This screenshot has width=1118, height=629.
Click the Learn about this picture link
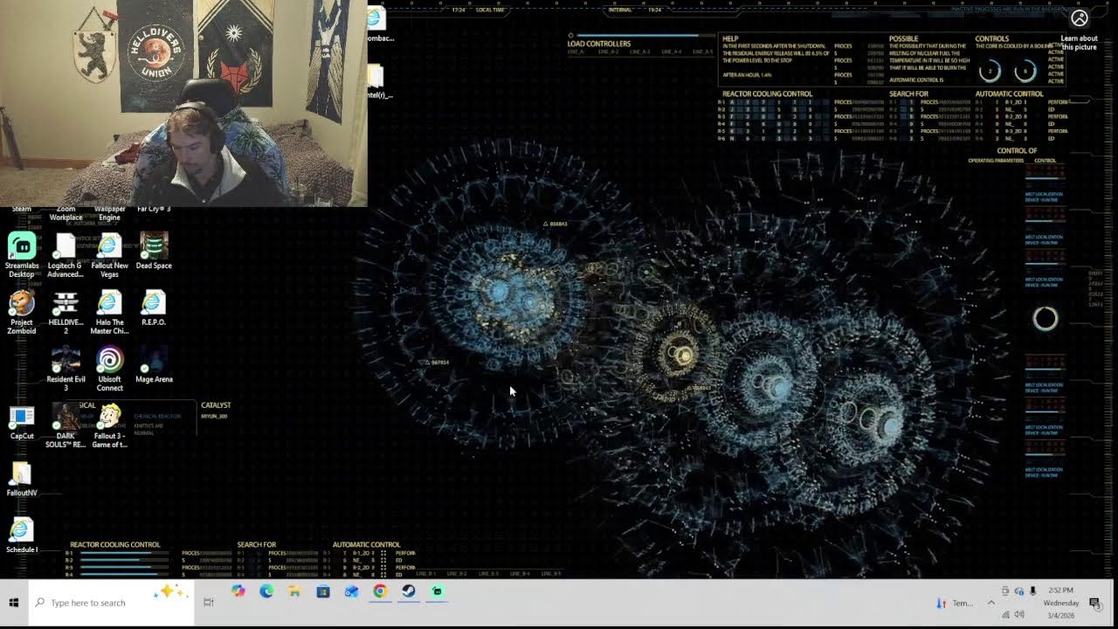[1080, 43]
